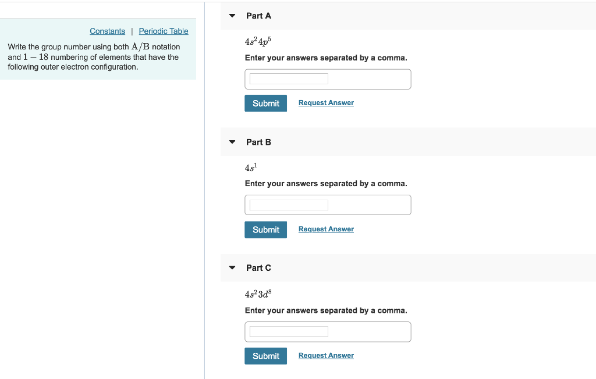596x379 pixels.
Task: Click the question description panel on left
Action: point(99,56)
